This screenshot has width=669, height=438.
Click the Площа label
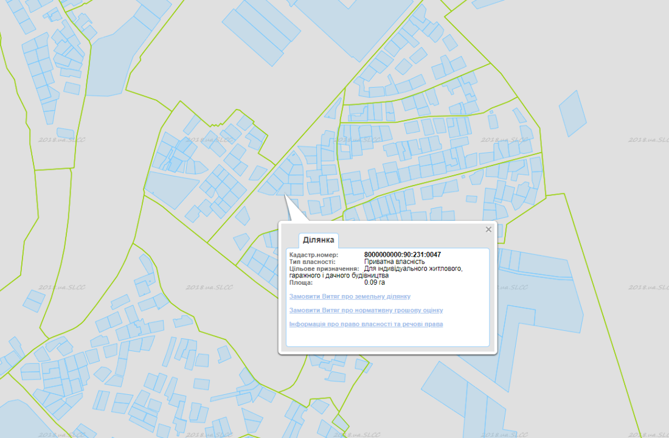point(301,282)
